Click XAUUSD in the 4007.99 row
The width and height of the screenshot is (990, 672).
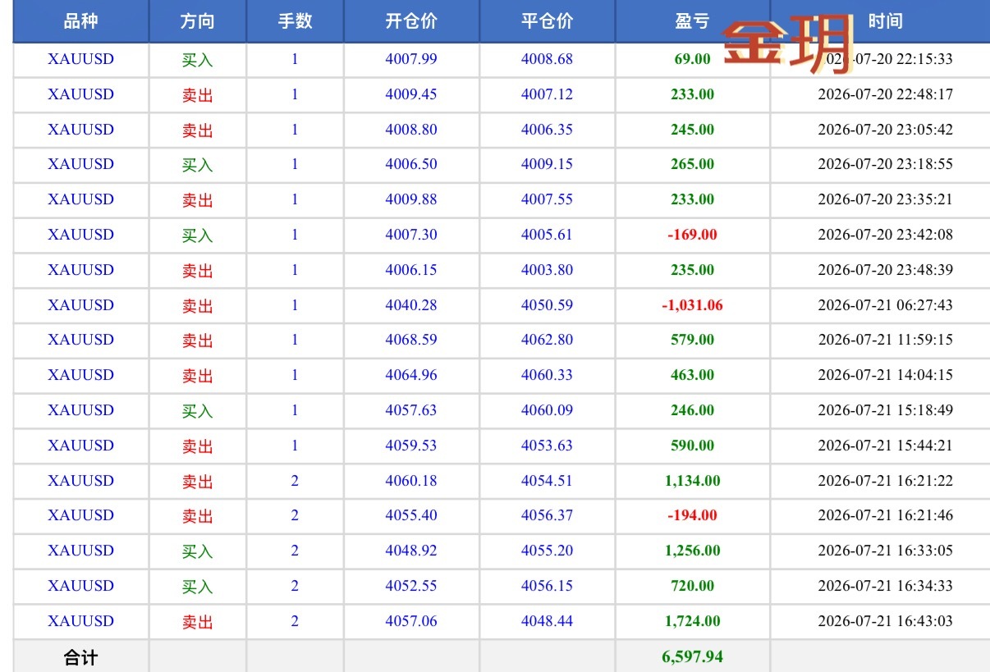click(x=80, y=59)
